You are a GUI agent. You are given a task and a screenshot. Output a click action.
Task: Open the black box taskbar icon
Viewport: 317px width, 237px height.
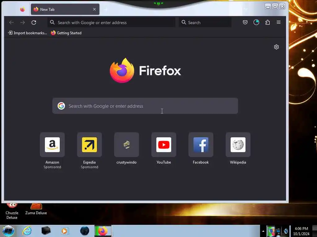click(46, 231)
